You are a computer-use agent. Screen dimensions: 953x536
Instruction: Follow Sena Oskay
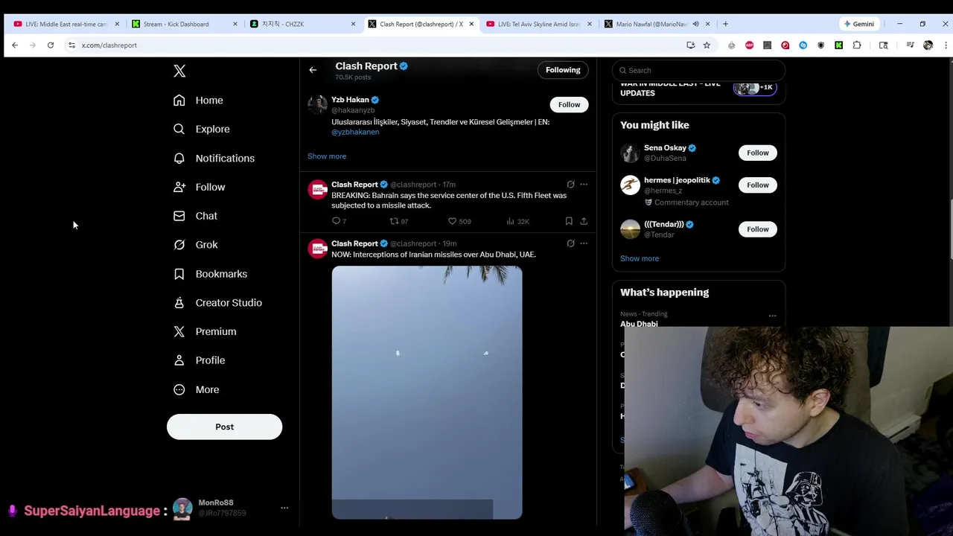pyautogui.click(x=757, y=153)
